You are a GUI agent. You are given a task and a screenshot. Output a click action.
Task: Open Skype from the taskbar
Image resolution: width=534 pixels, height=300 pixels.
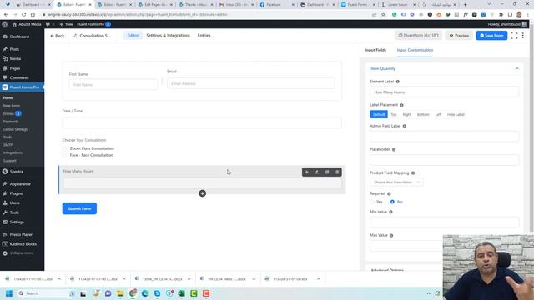pyautogui.click(x=157, y=293)
